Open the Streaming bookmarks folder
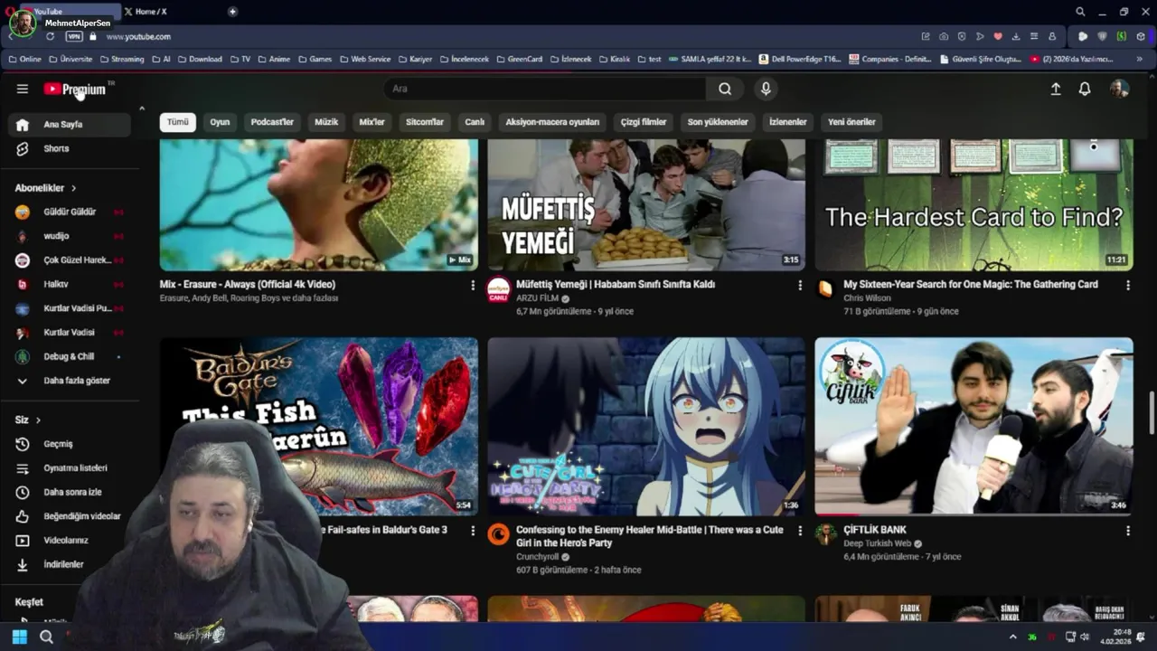The width and height of the screenshot is (1157, 651). pos(122,59)
